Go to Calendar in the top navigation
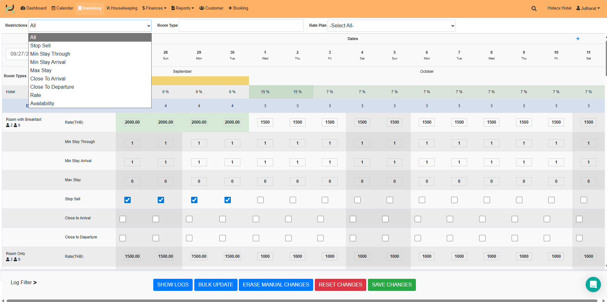The image size is (607, 302). (x=62, y=8)
